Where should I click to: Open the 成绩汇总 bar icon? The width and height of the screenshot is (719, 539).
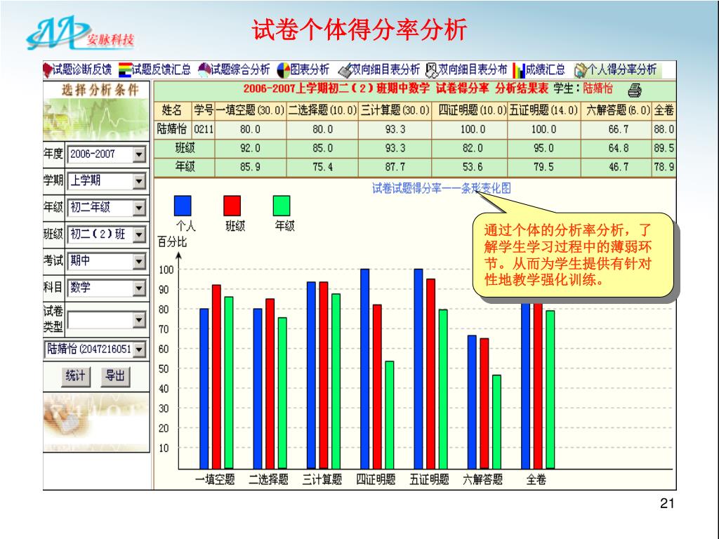point(519,69)
